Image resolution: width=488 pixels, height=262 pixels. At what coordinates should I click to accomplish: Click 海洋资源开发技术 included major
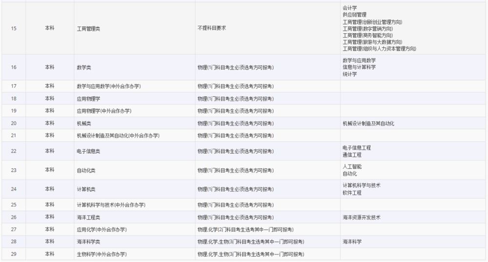pyautogui.click(x=361, y=218)
